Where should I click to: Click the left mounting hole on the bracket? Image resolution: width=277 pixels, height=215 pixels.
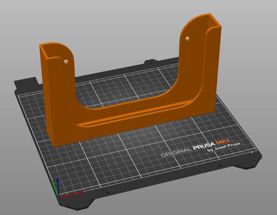65,60
